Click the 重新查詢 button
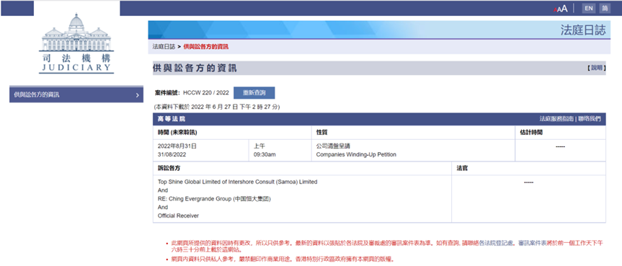Viewport: 622px width, 266px height. click(x=254, y=92)
